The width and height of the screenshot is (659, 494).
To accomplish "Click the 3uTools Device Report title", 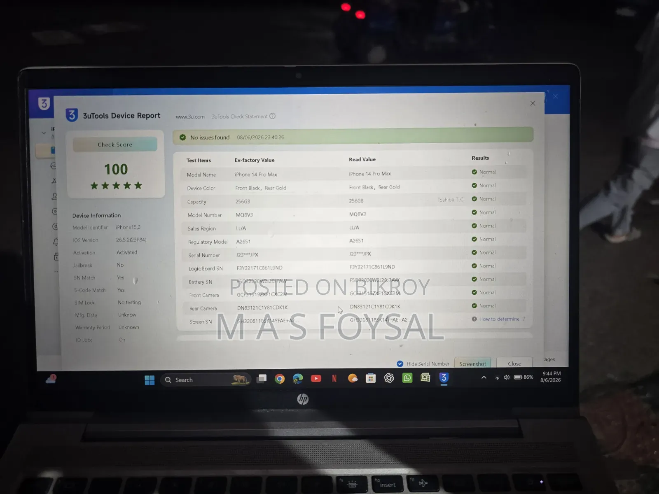I will (122, 116).
